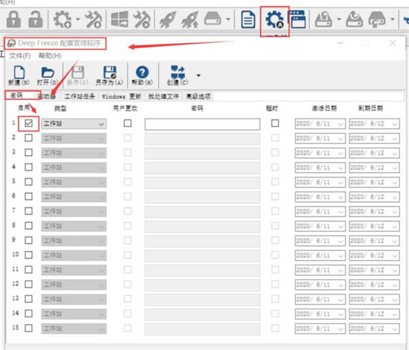Click the drive icon with upward arrow
Image resolution: width=409 pixels, height=350 pixels.
[x=354, y=19]
